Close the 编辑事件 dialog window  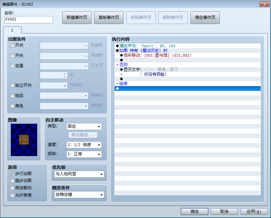264,4
